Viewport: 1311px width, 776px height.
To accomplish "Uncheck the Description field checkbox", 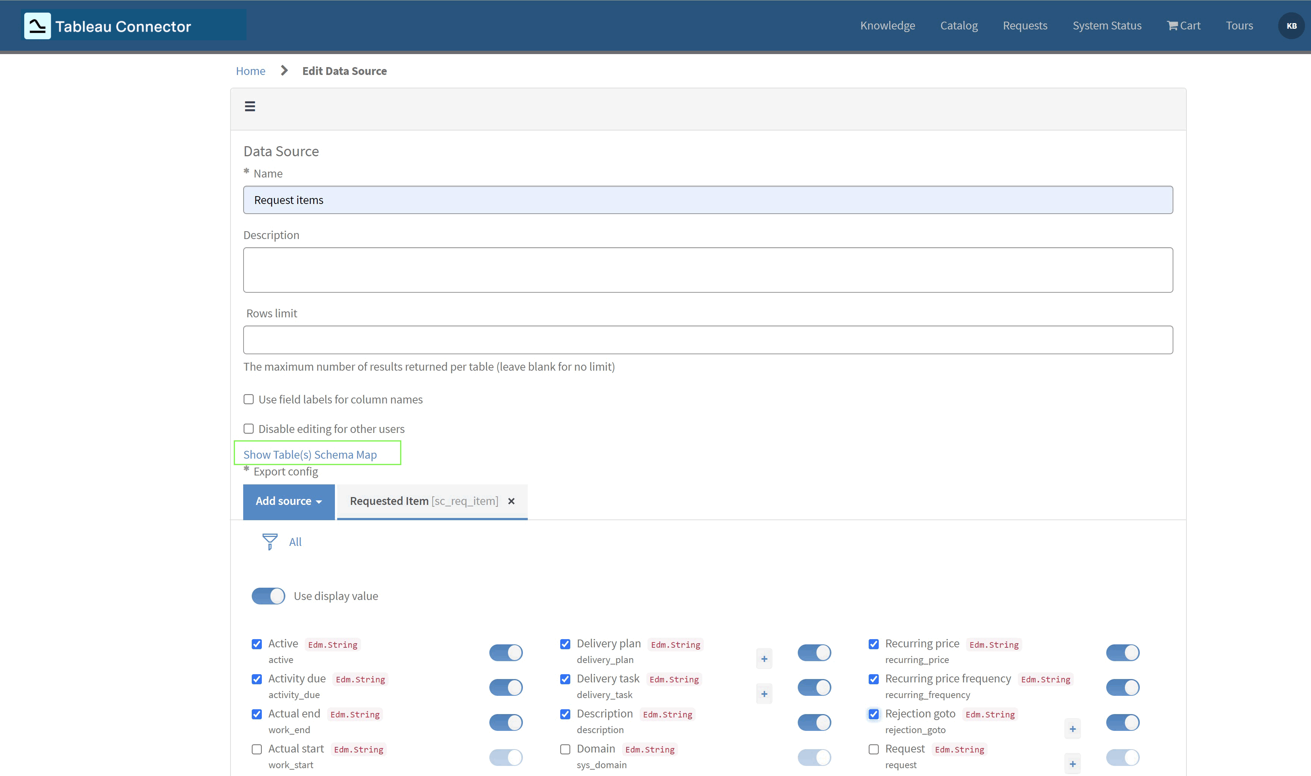I will coord(565,714).
